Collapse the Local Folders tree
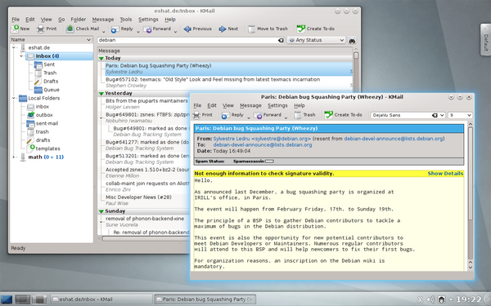Viewport: 491px width, 306px height. (x=13, y=98)
